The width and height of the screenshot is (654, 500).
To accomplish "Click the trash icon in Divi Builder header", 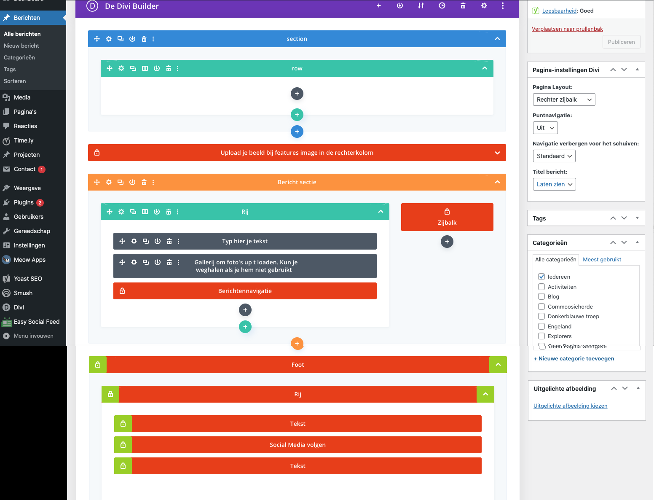I will [463, 6].
